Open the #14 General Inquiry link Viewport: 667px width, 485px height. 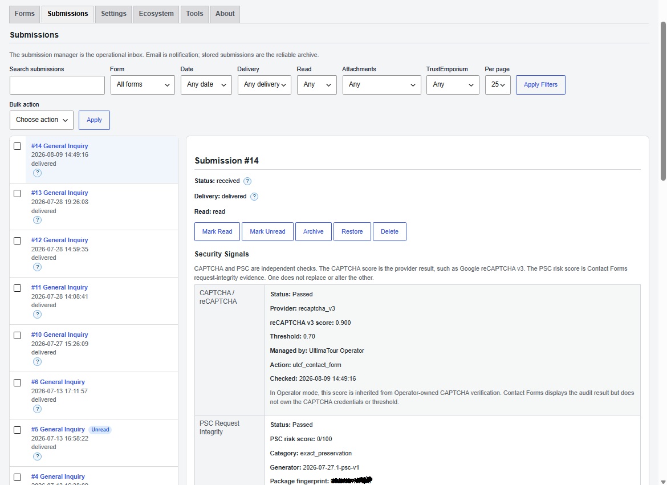point(59,146)
